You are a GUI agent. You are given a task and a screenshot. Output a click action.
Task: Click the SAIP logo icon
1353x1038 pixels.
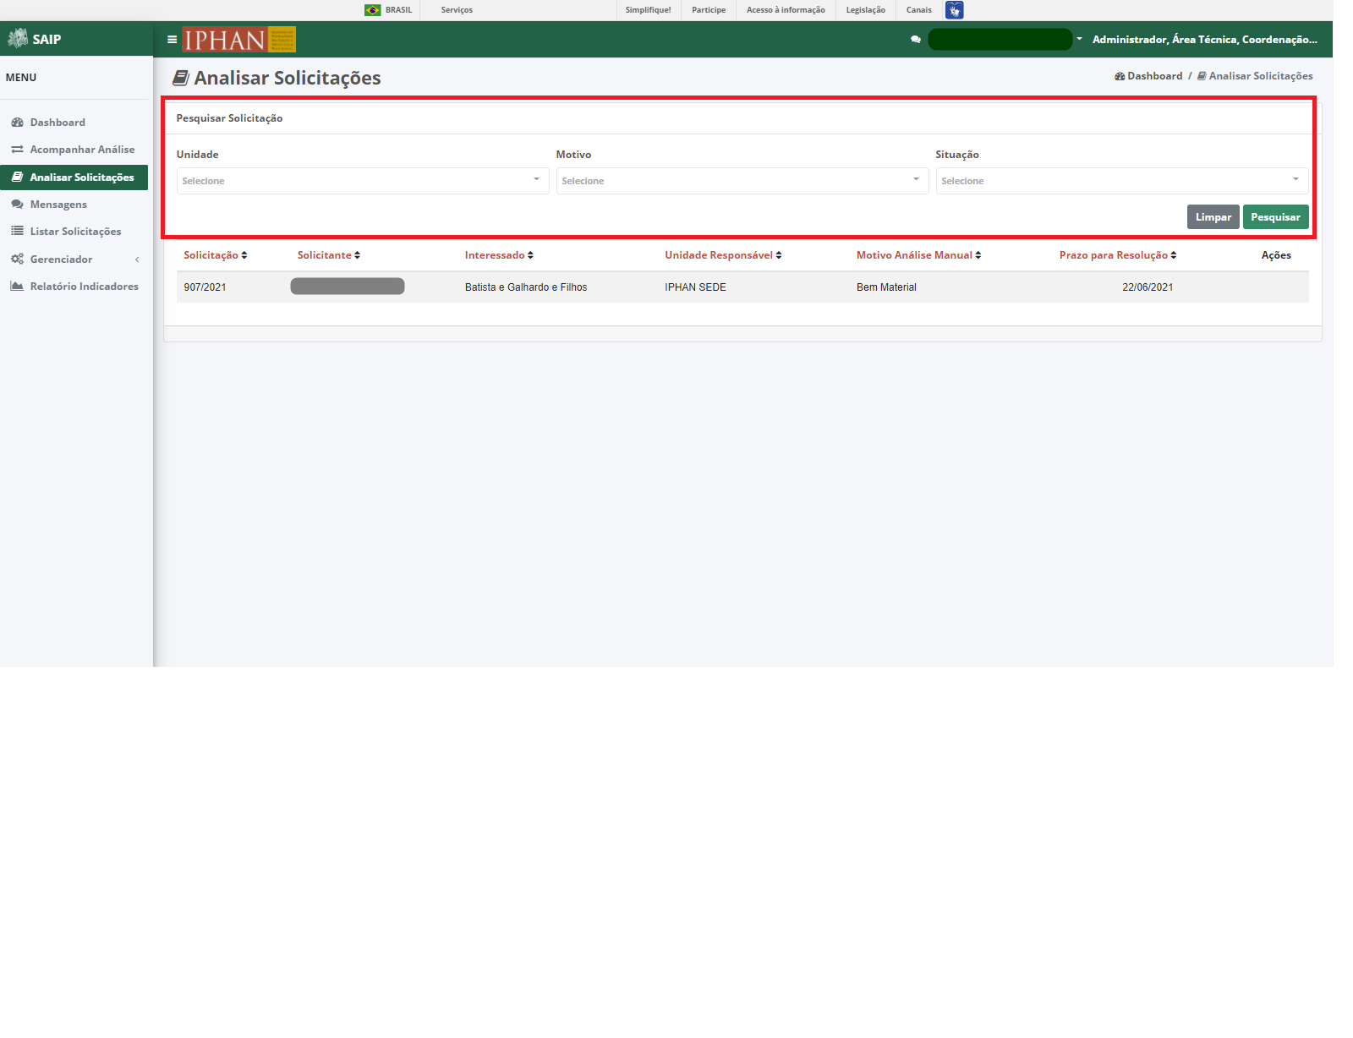[x=18, y=38]
